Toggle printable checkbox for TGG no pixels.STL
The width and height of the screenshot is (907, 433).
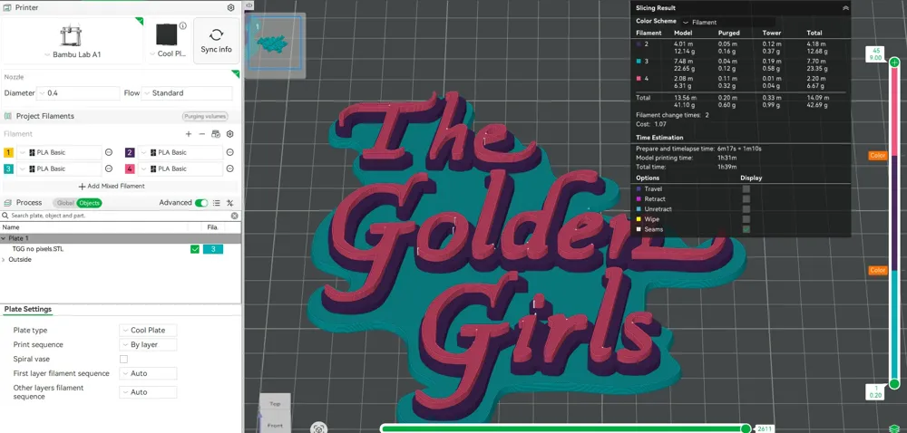click(x=195, y=249)
